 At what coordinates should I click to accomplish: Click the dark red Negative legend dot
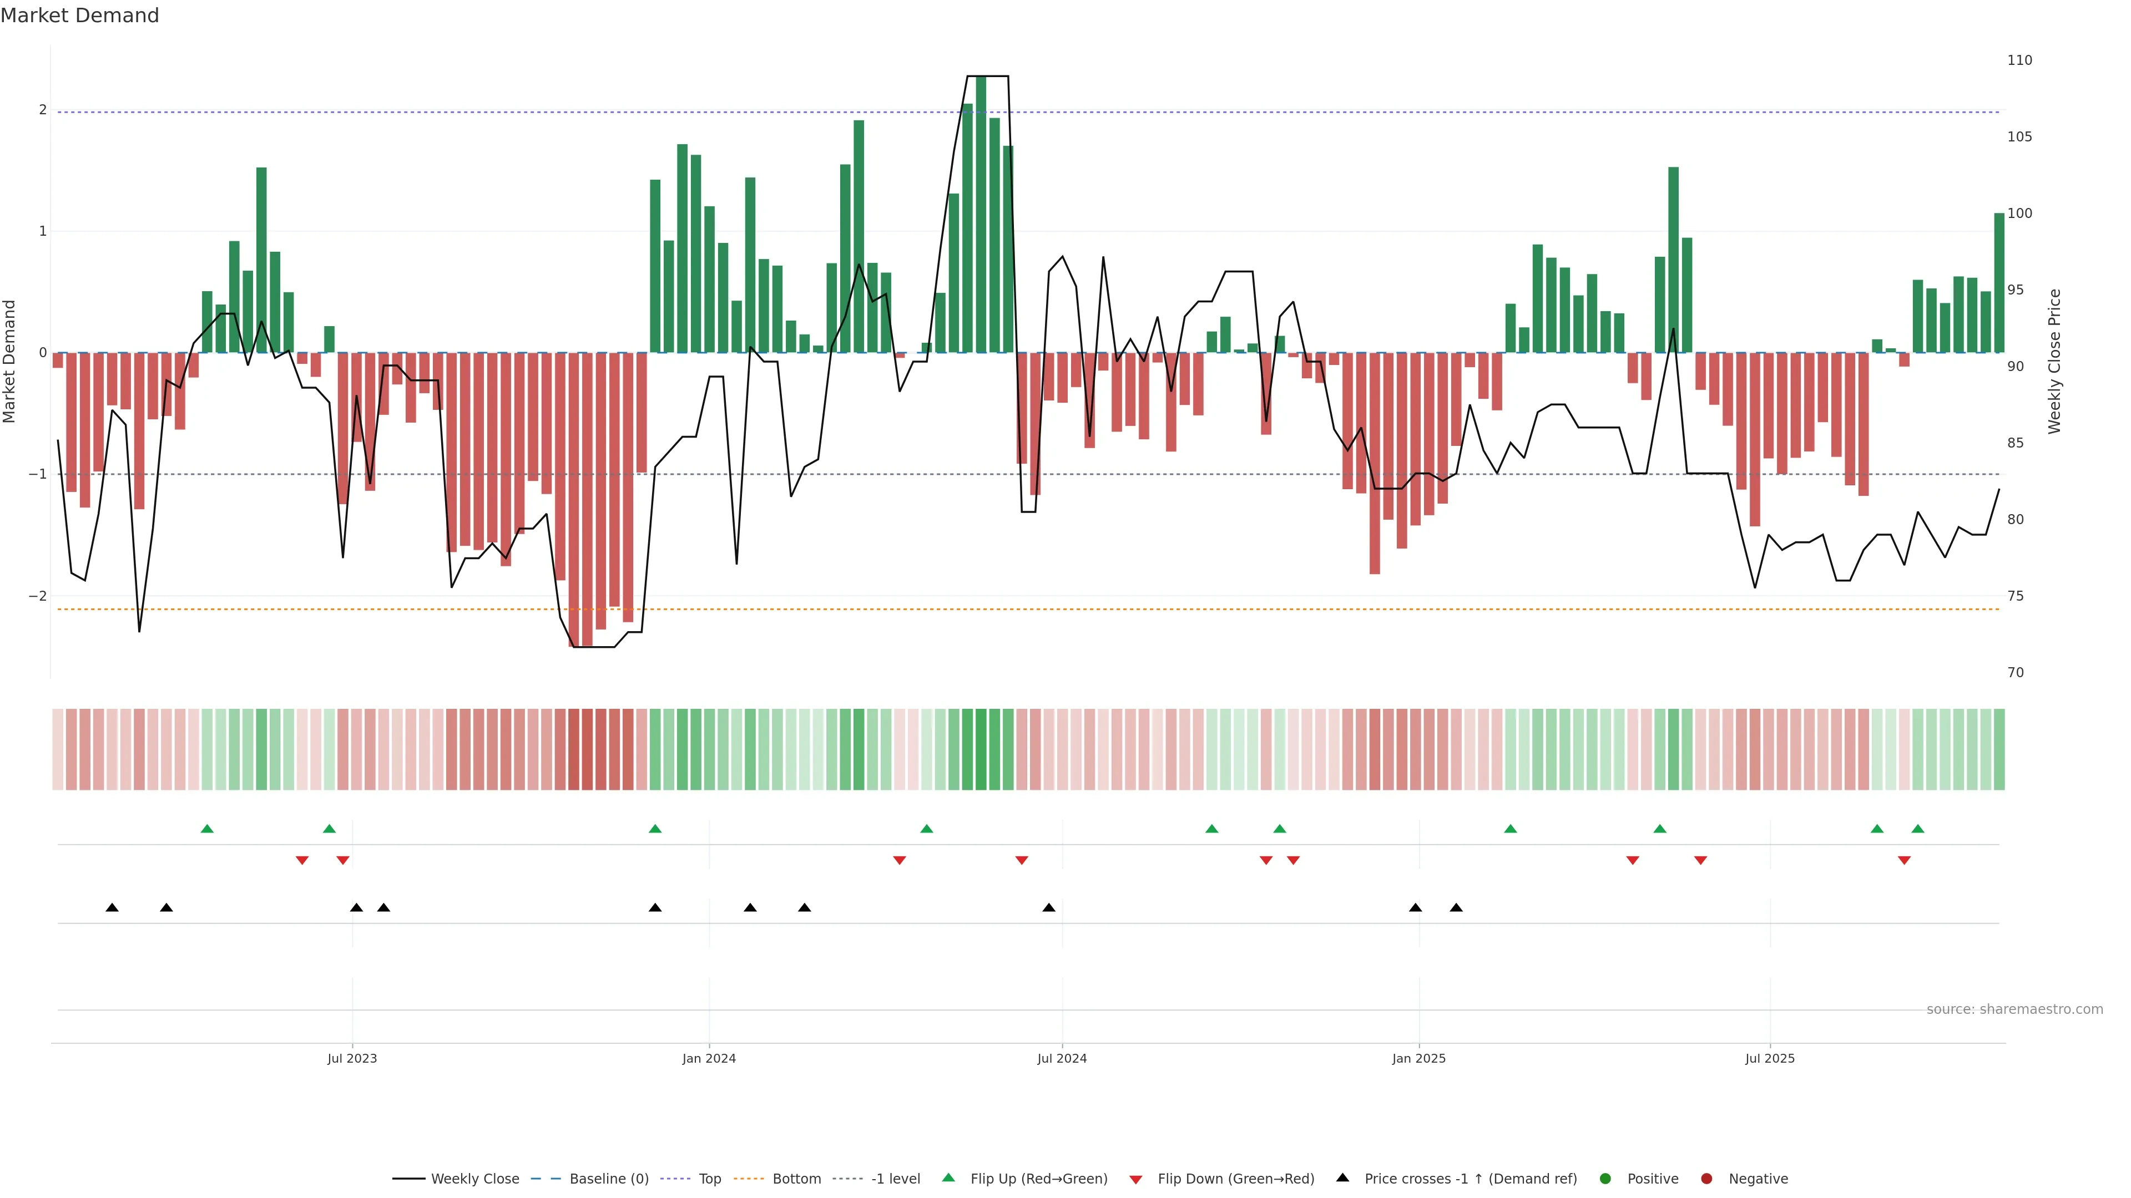(1706, 1179)
